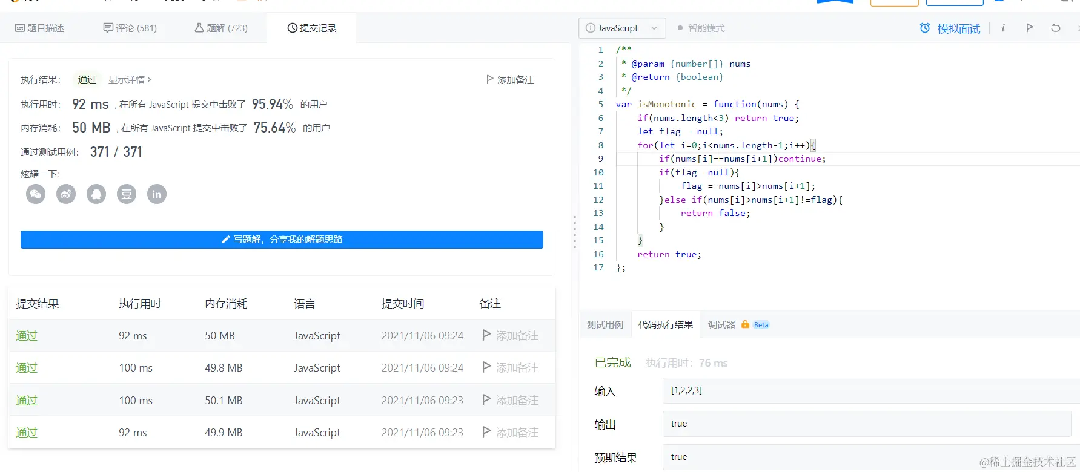Switch to the 测试用例 tab
1080x472 pixels.
605,325
